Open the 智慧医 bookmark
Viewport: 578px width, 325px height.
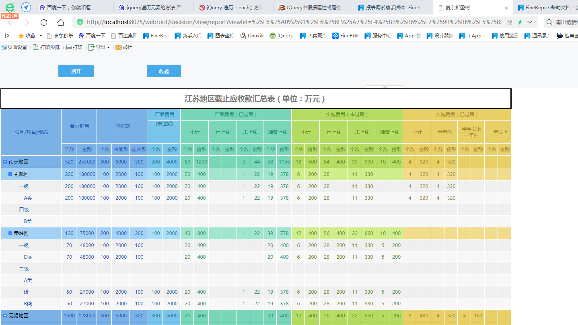[x=567, y=36]
